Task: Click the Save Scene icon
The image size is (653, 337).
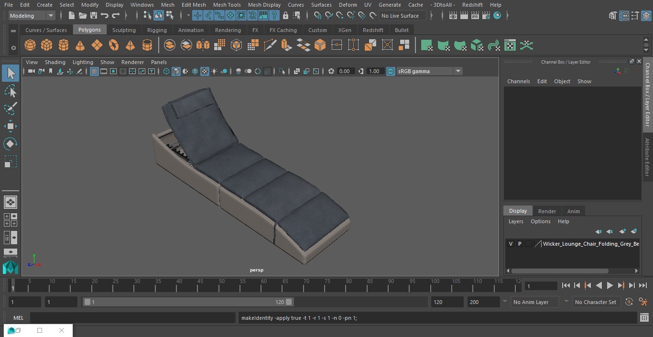Action: [94, 16]
